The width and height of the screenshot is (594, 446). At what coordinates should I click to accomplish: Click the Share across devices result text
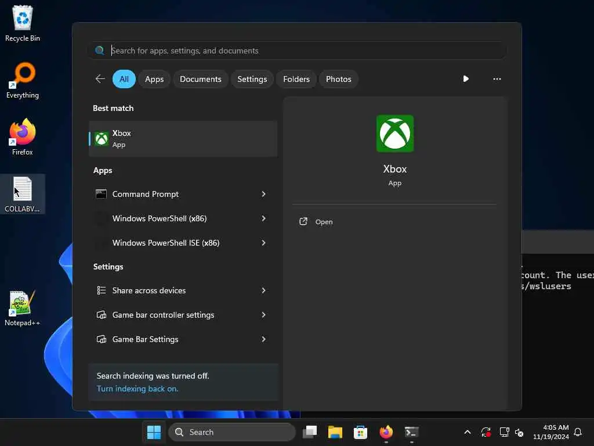(149, 290)
